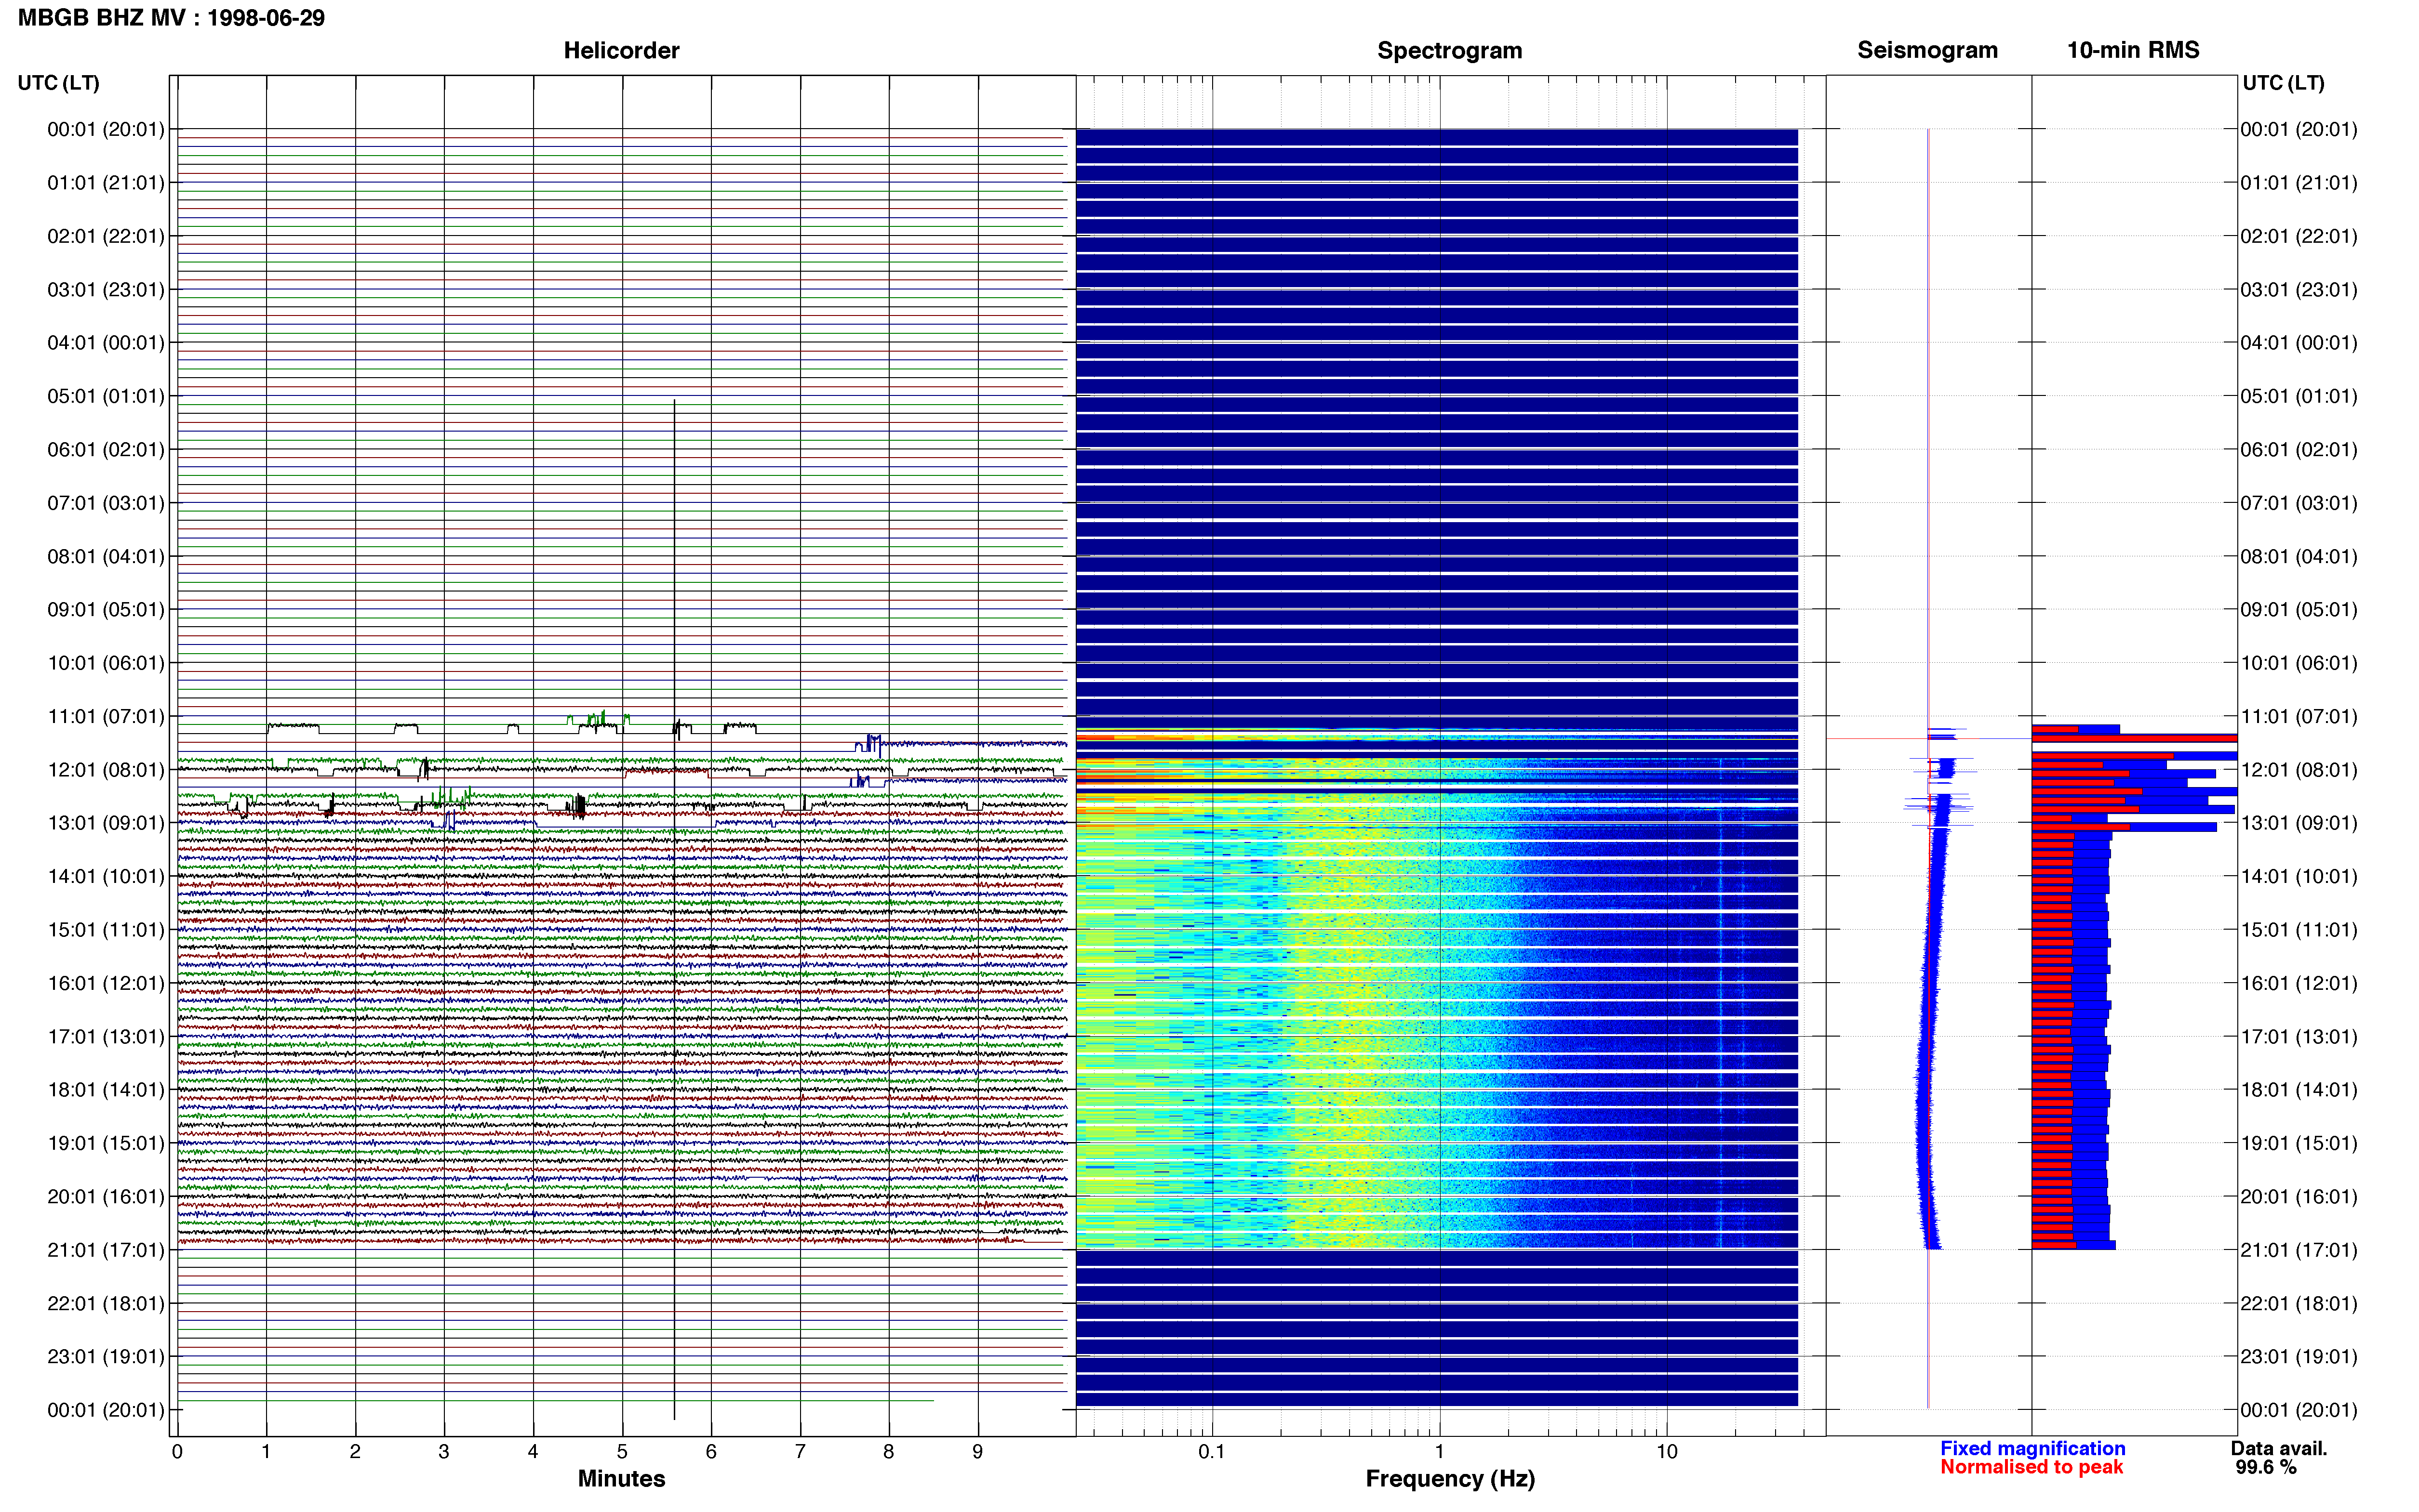2419x1512 pixels.
Task: Click the right-axis time label 13:01 (09:01)
Action: [2299, 823]
